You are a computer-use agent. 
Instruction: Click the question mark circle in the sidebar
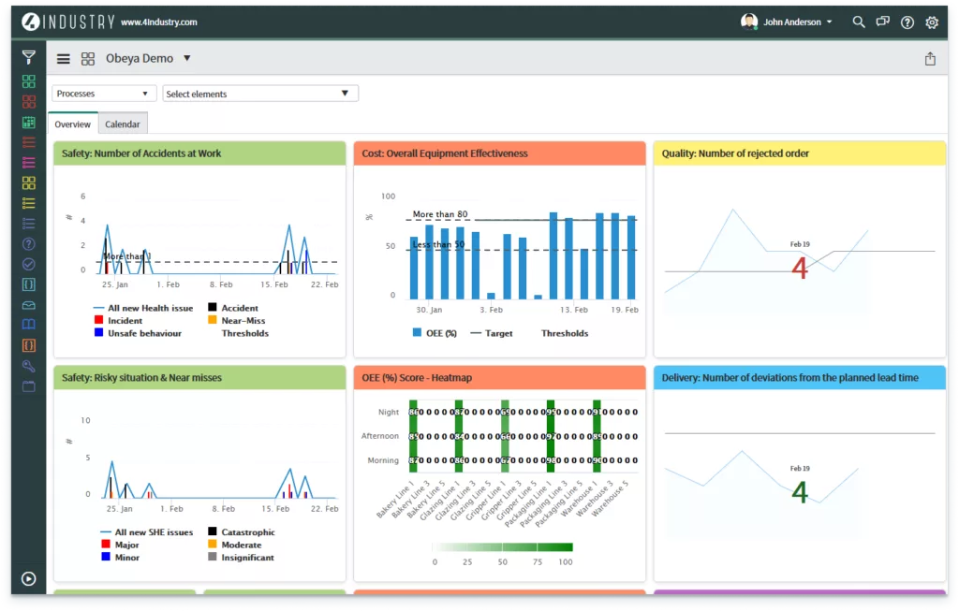click(x=29, y=244)
